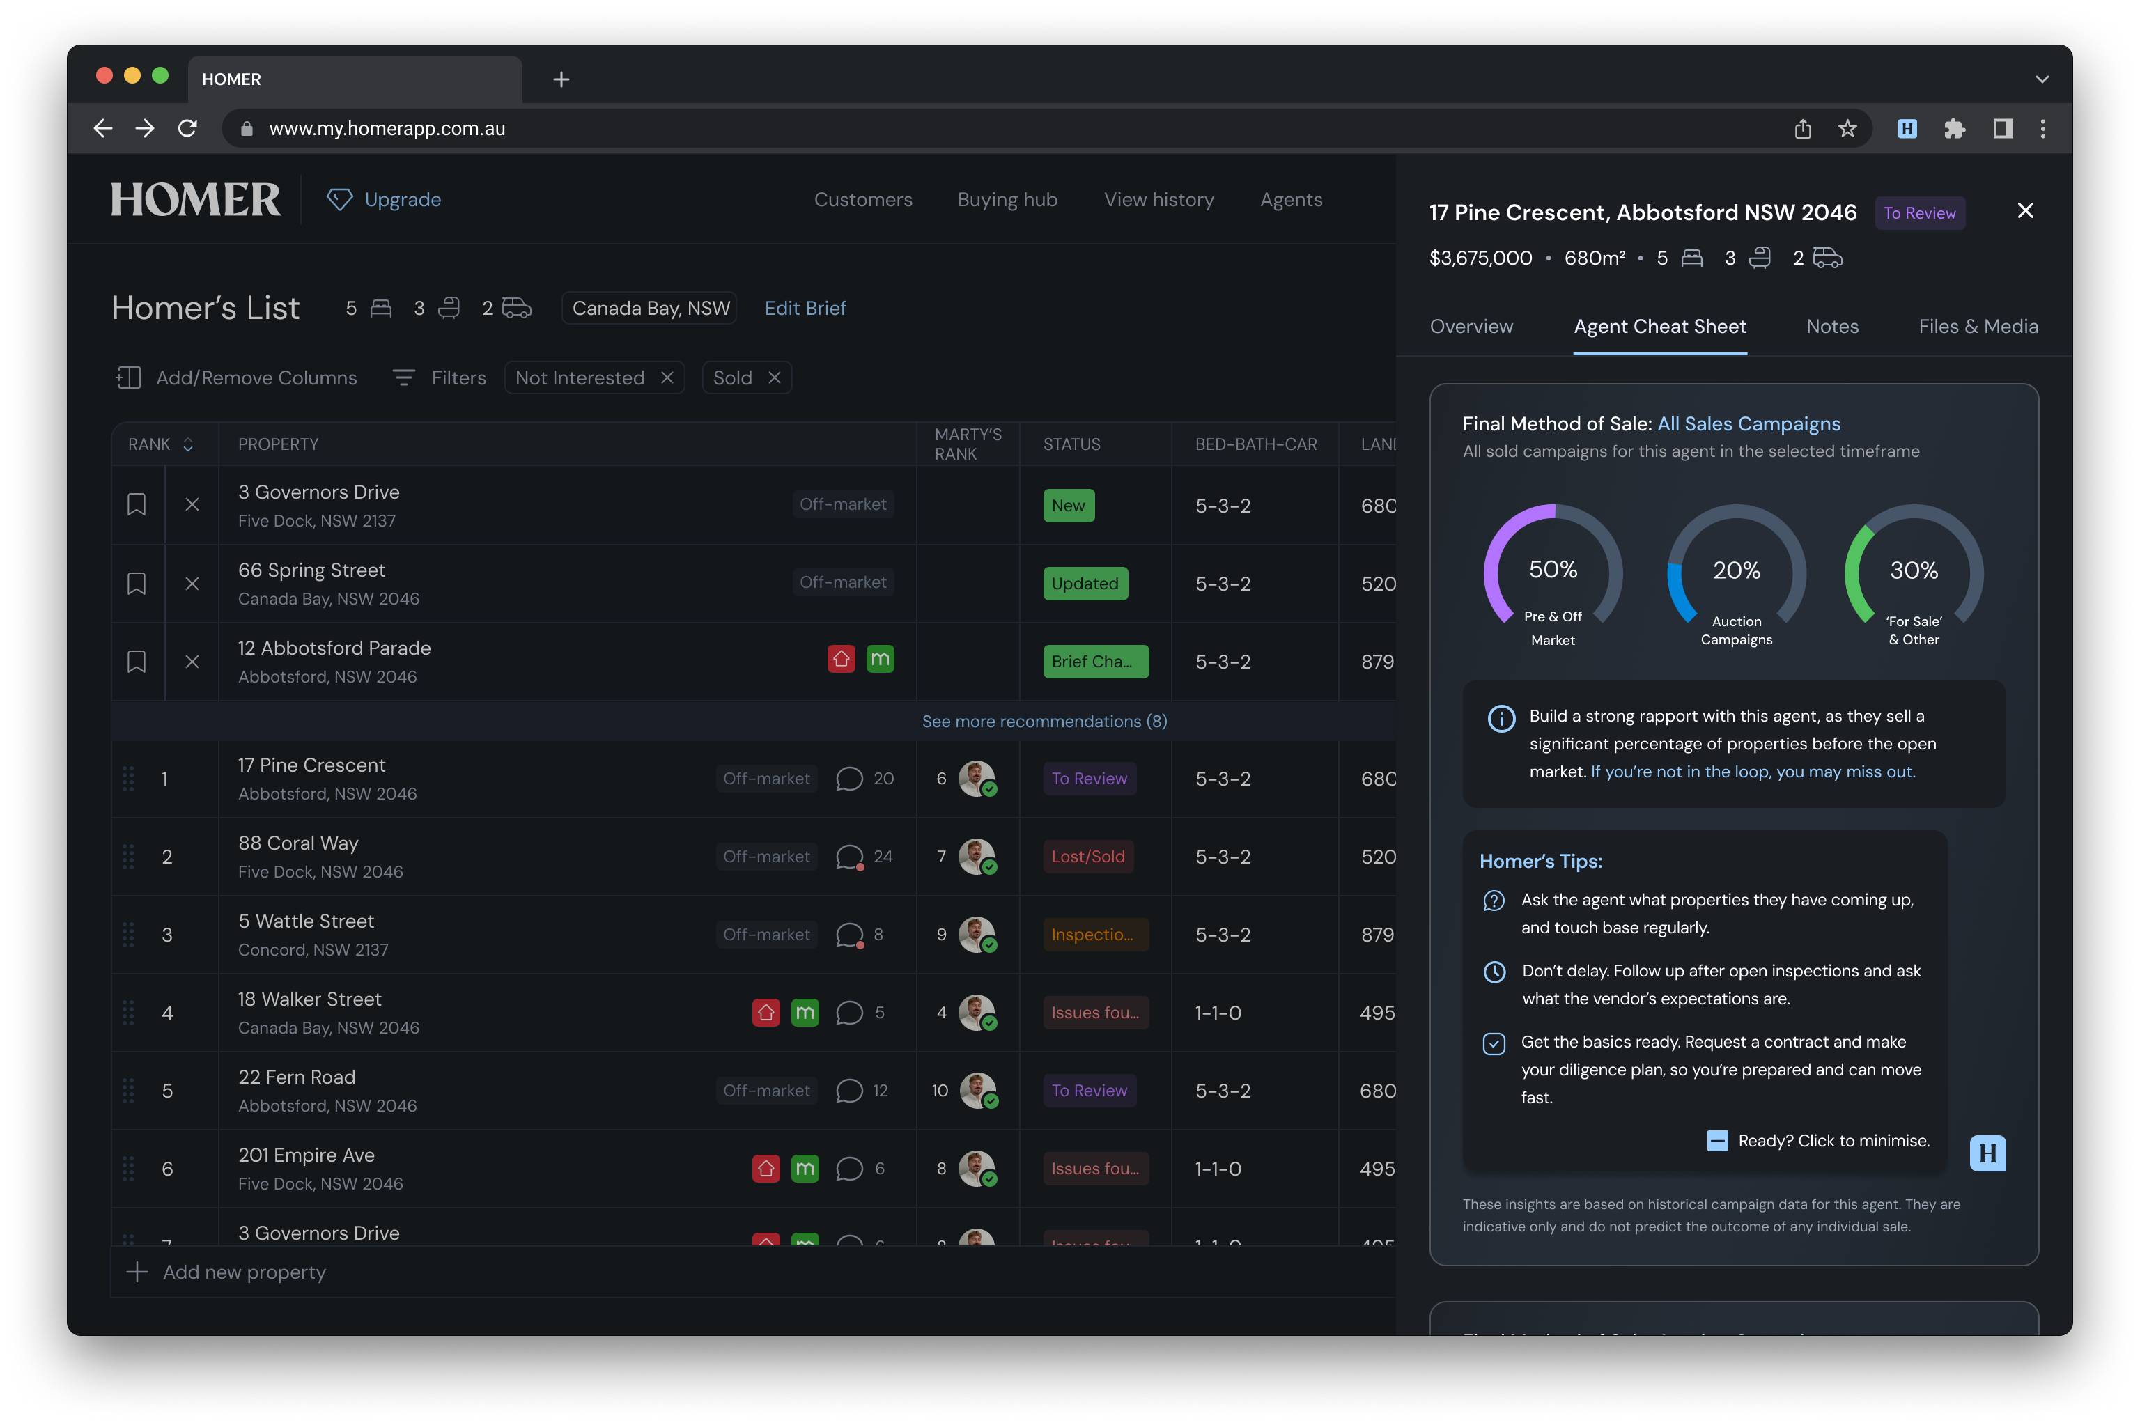Open comments for 17 Pine Crescent
Viewport: 2140px width, 1425px height.
(848, 779)
